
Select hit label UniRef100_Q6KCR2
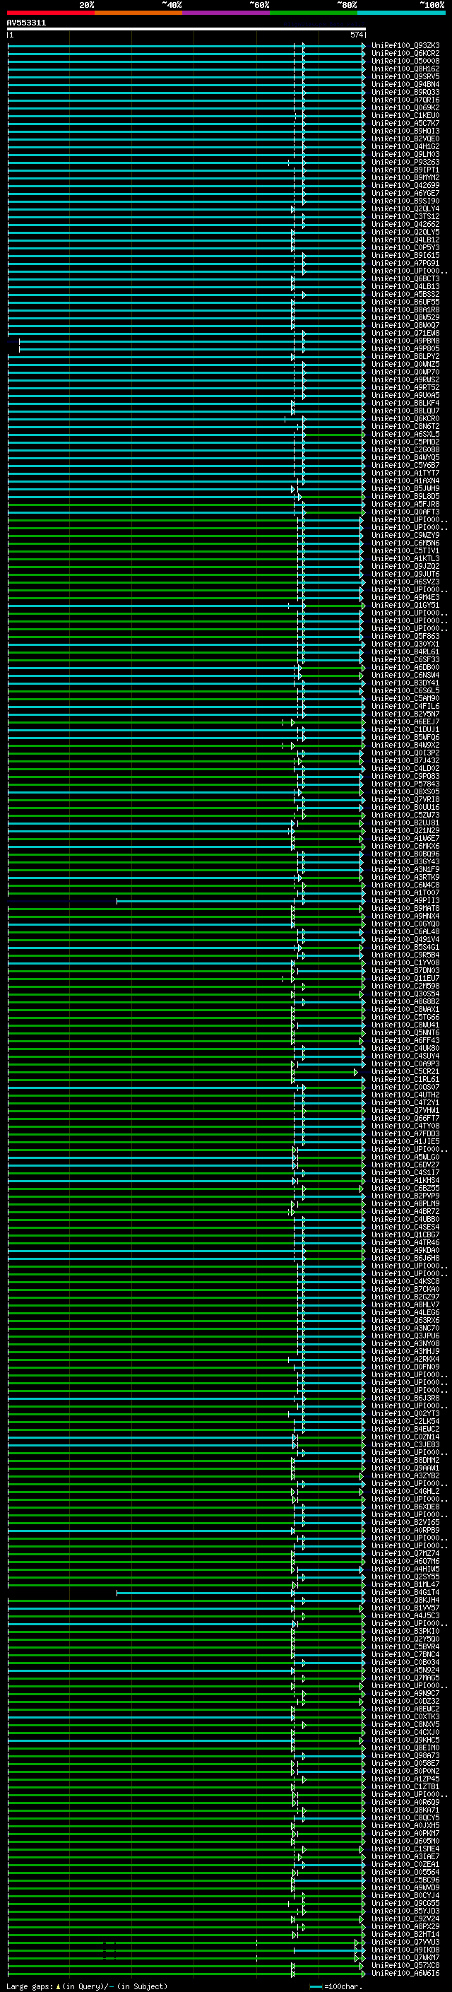pos(405,54)
